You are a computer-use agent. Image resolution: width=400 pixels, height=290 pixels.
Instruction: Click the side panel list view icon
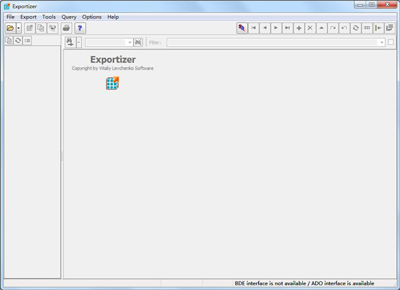pos(27,41)
